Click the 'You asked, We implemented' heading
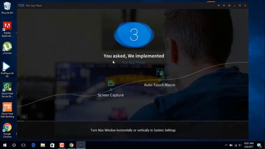The image size is (265, 149). (x=134, y=56)
